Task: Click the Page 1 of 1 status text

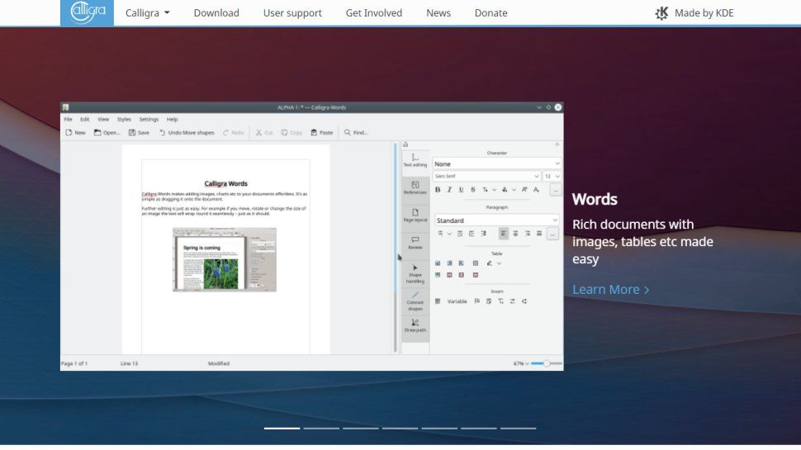Action: 74,363
